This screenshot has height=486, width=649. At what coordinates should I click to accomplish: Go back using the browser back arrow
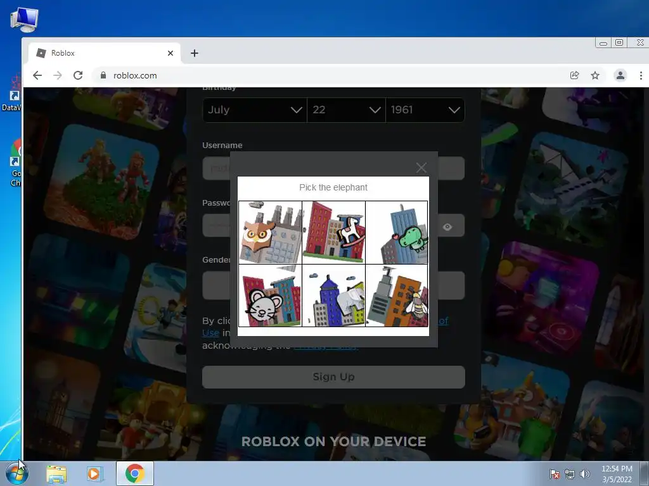coord(37,75)
